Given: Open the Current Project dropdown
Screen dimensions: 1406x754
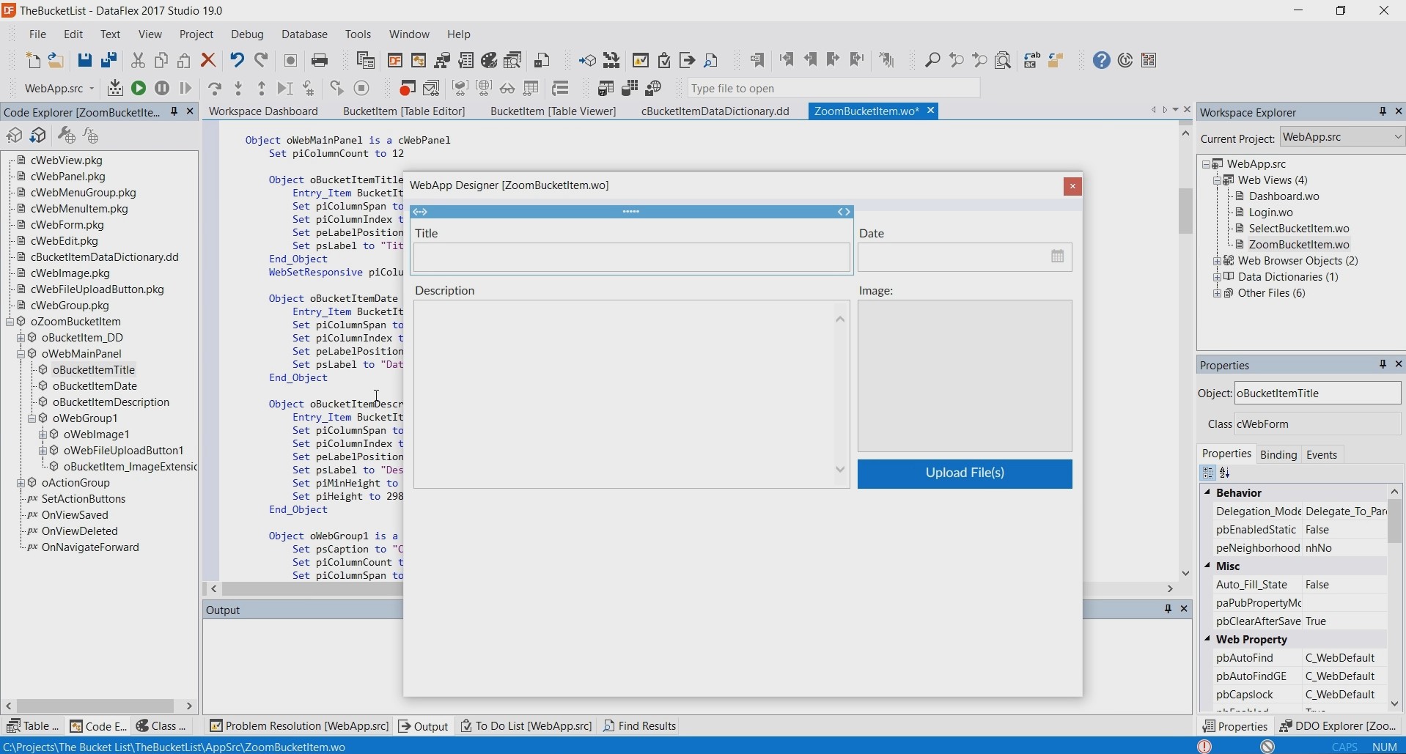Looking at the screenshot, I should 1398,137.
